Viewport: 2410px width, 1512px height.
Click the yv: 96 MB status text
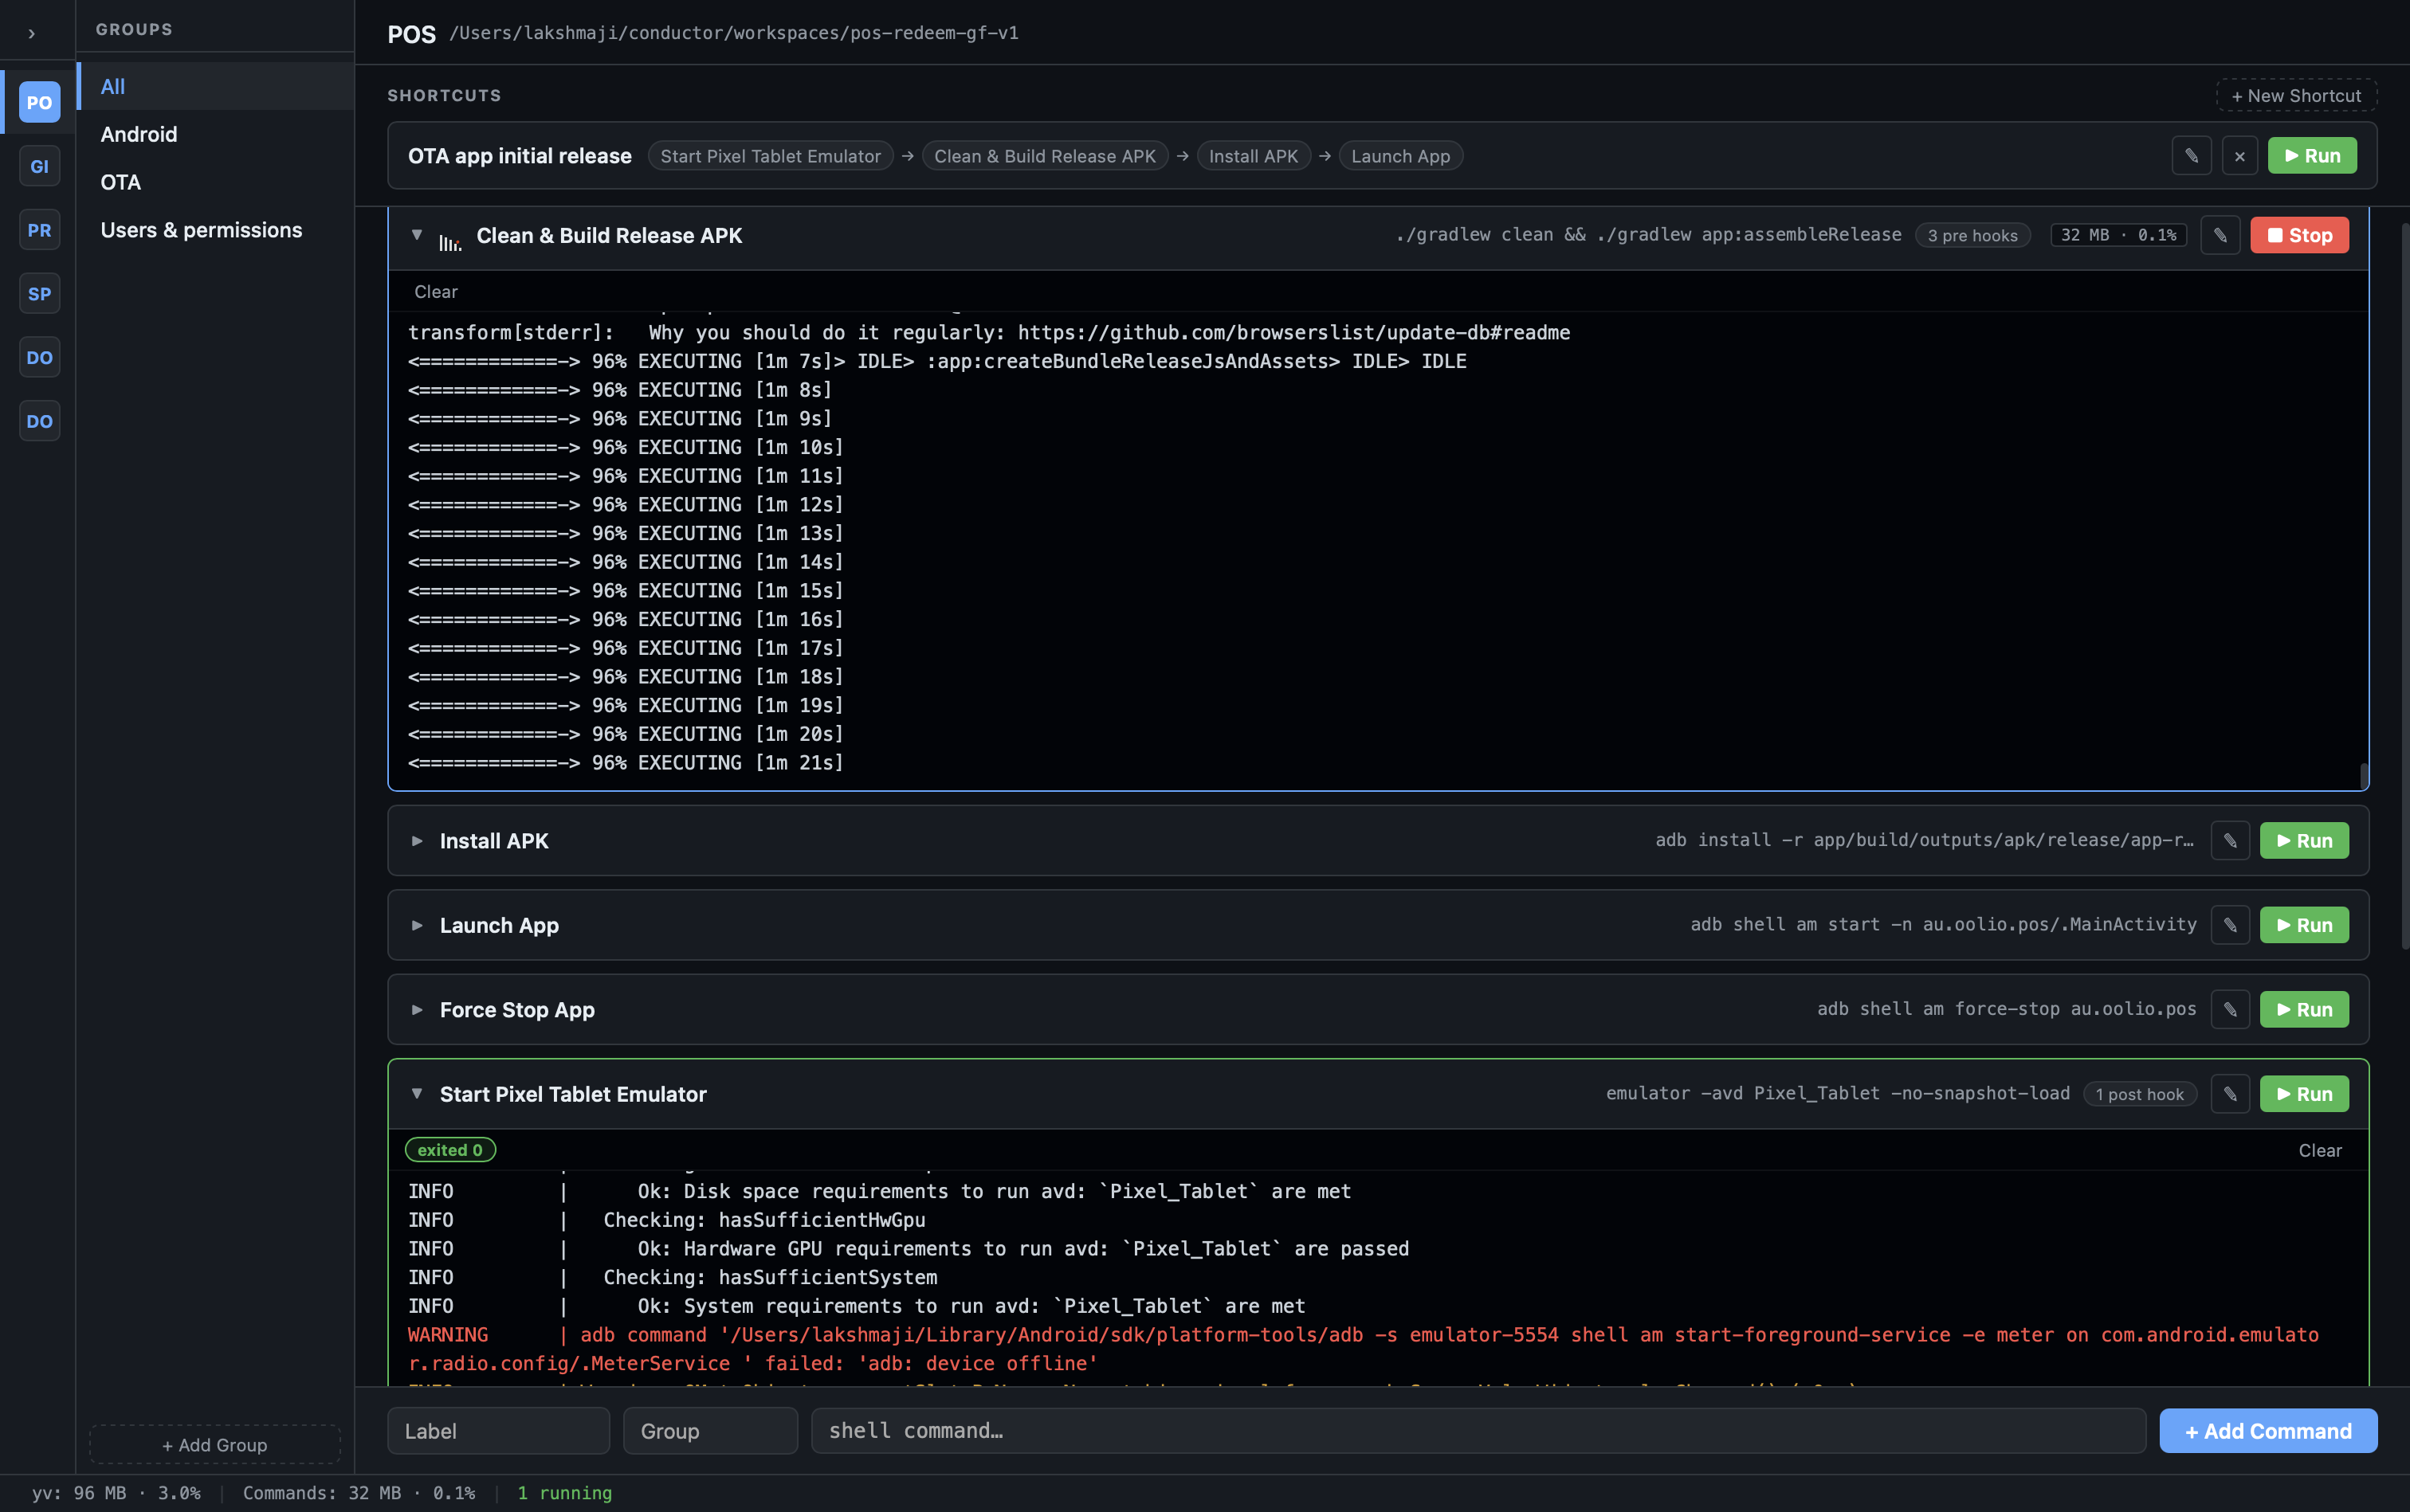tap(116, 1493)
